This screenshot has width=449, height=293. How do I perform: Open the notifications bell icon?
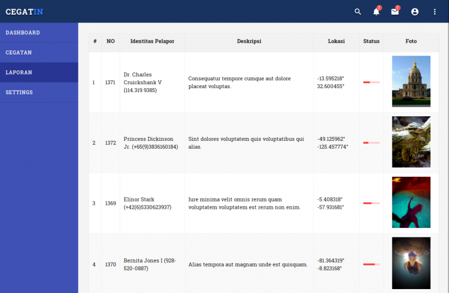coord(377,11)
